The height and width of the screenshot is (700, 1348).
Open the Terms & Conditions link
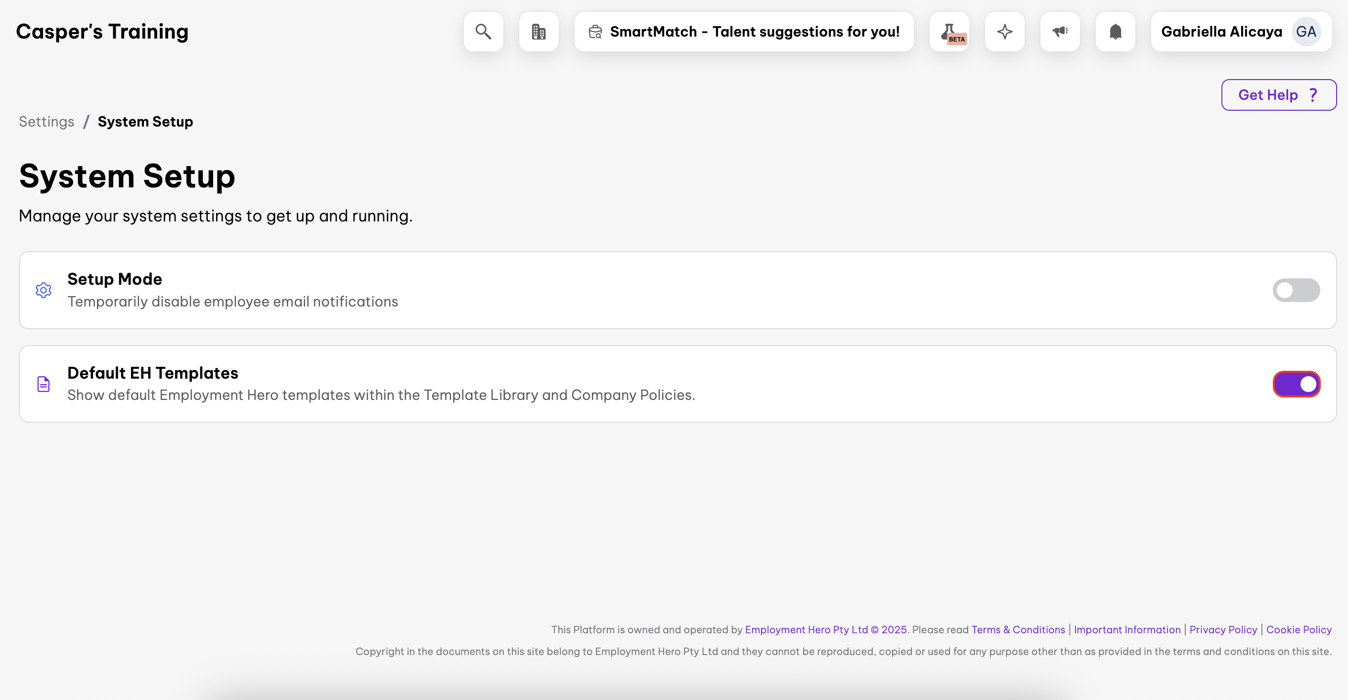coord(1018,629)
